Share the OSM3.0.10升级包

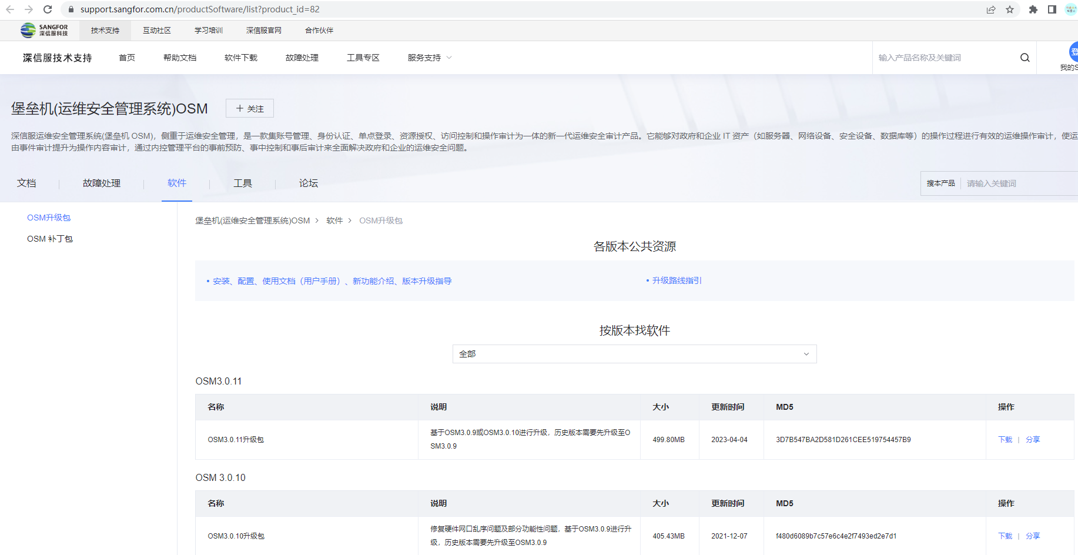(1033, 536)
